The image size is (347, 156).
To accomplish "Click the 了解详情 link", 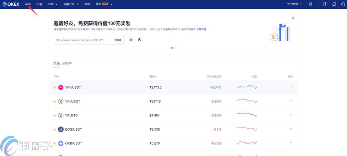I will click(x=201, y=29).
